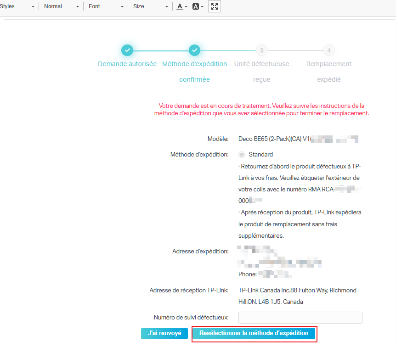Click the 'Méthode d'expédition confirmée' checkmark icon

click(x=194, y=50)
